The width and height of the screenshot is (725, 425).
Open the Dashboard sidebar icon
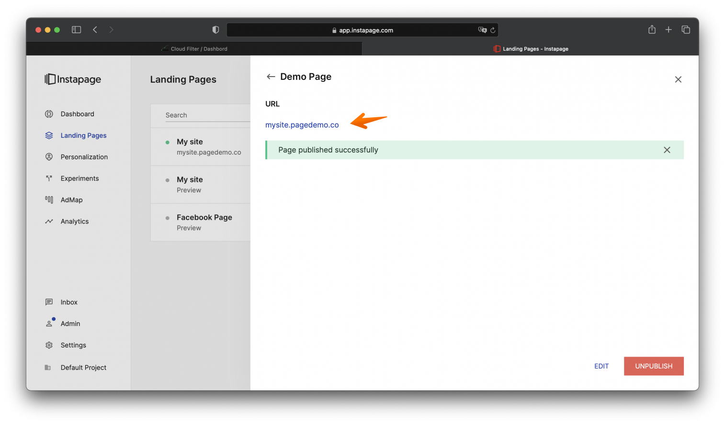(49, 114)
